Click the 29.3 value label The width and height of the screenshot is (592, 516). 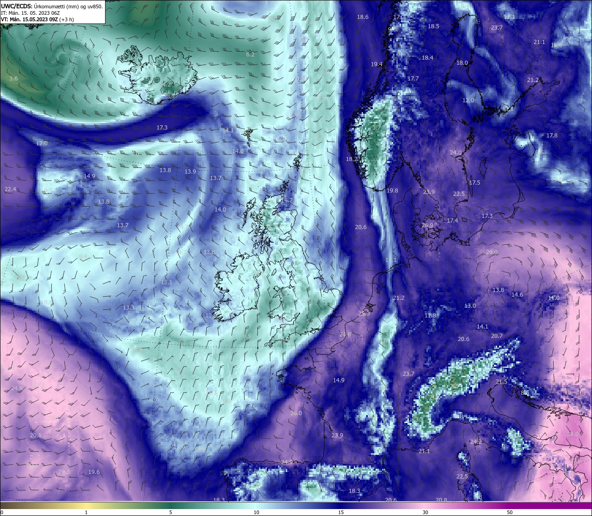[64, 472]
